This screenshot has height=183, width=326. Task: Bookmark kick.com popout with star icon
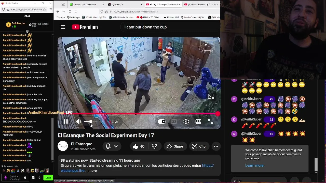45,9
